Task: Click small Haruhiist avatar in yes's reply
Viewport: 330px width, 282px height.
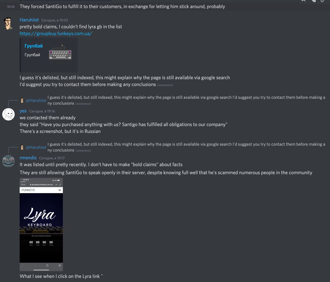Action: [x=22, y=100]
